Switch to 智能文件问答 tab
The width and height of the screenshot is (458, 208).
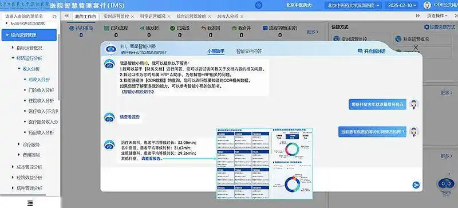point(249,51)
